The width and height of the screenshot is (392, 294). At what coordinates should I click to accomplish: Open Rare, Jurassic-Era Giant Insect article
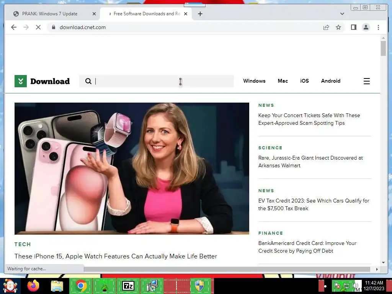pyautogui.click(x=310, y=162)
